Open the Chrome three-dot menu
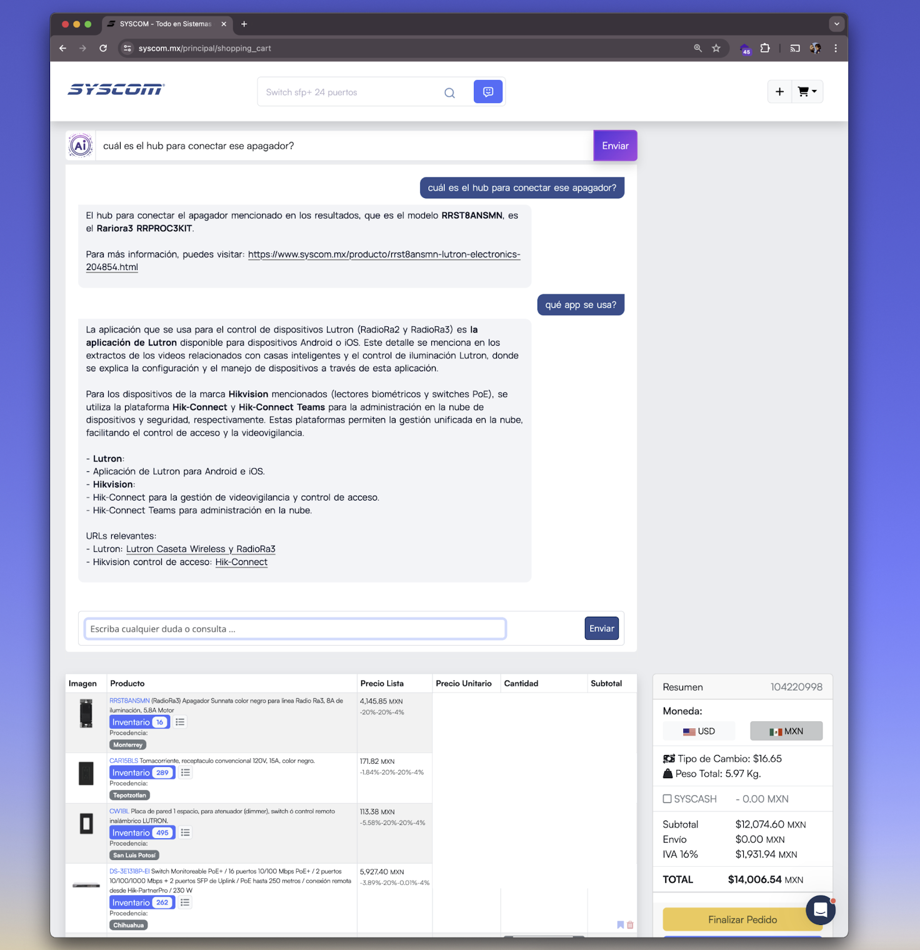 point(836,48)
